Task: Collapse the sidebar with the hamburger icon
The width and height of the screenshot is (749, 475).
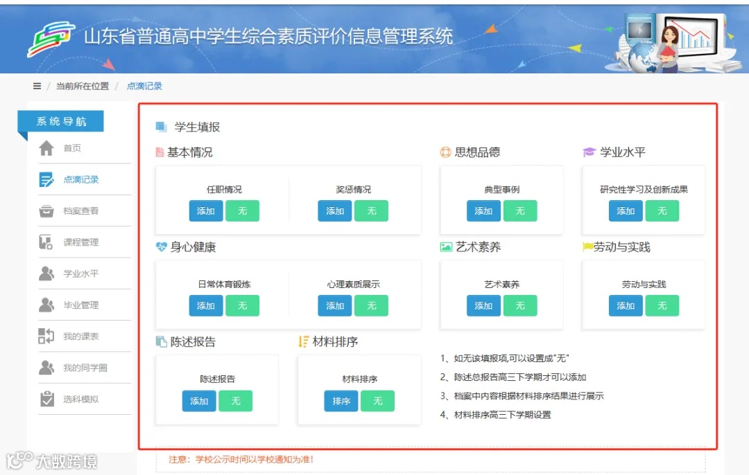Action: point(37,85)
